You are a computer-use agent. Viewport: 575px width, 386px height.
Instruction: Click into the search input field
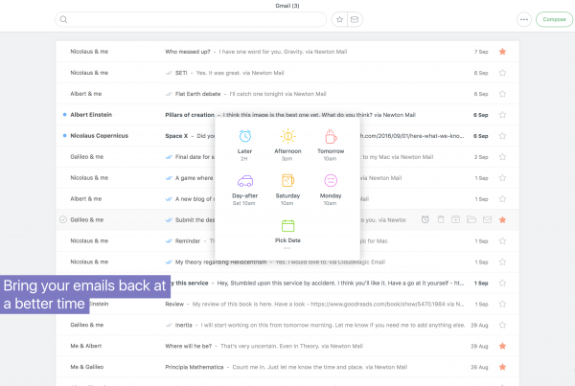tap(191, 19)
